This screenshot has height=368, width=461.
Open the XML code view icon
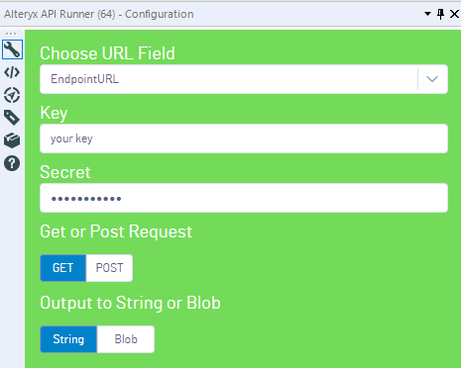coord(12,72)
